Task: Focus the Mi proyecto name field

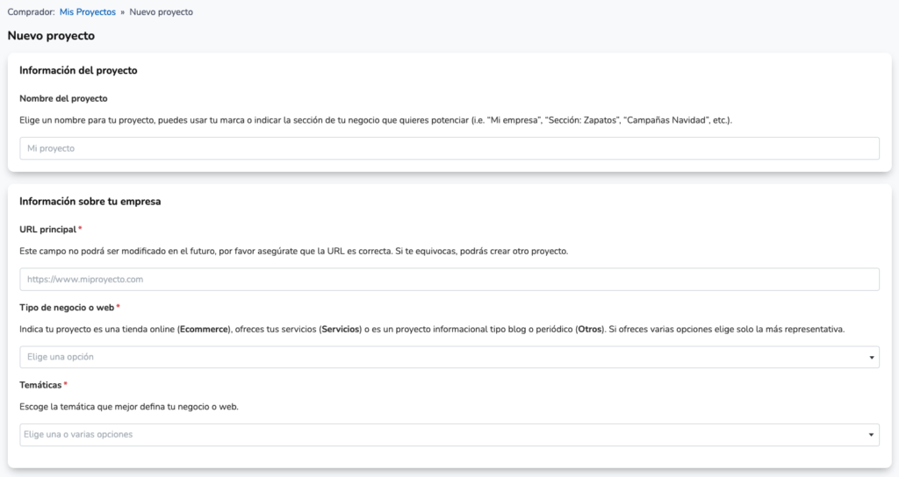Action: (x=449, y=148)
